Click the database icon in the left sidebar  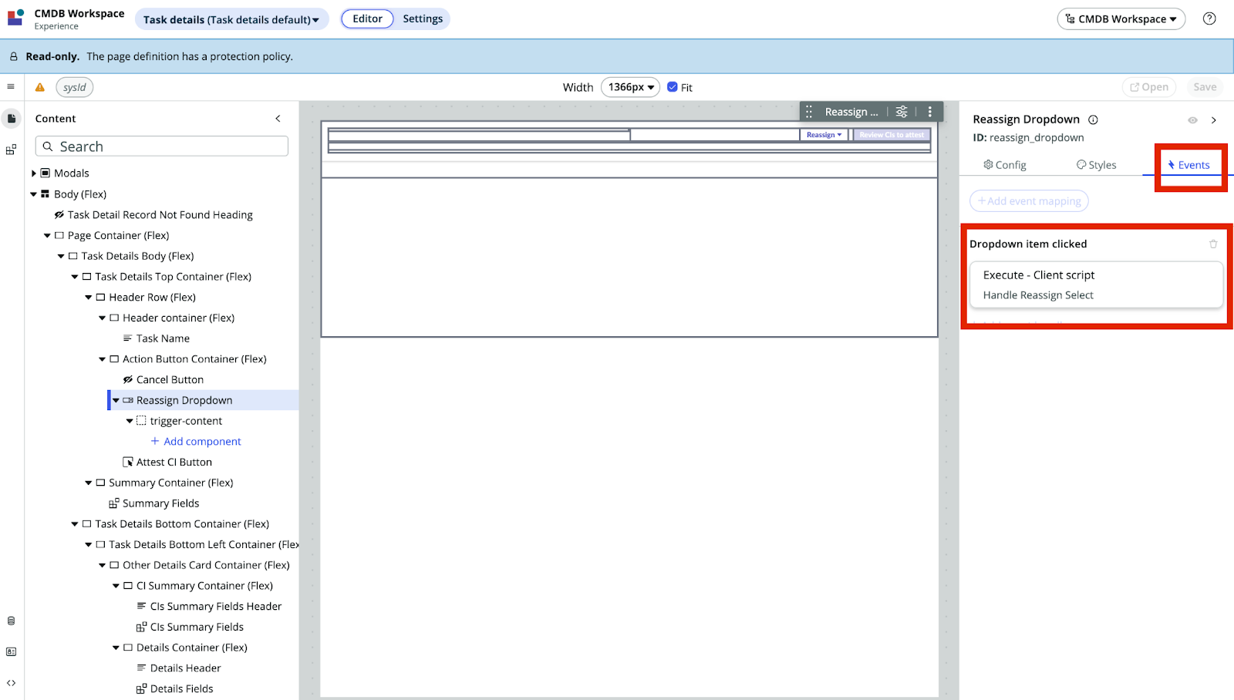click(x=12, y=620)
